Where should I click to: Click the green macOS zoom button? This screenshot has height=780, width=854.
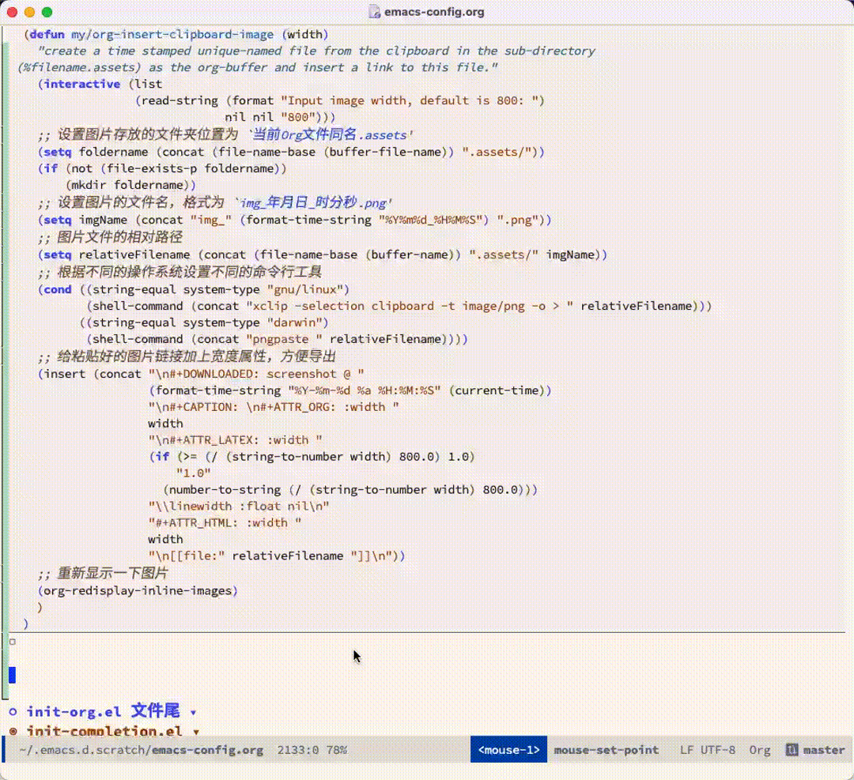(47, 12)
